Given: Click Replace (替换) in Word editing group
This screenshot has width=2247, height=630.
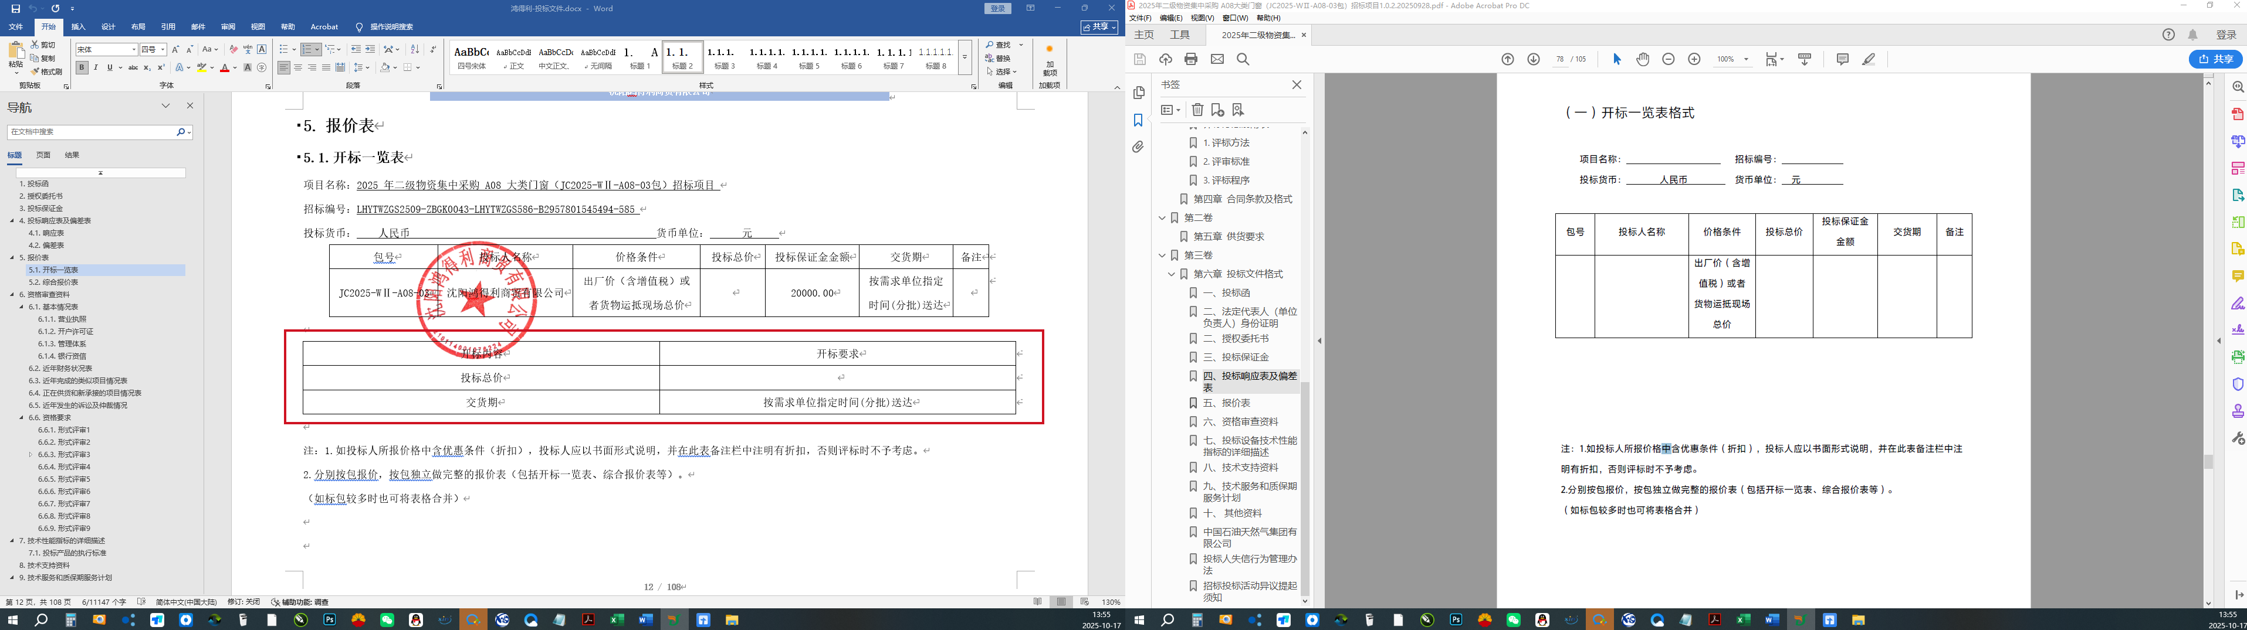Looking at the screenshot, I should pos(998,59).
